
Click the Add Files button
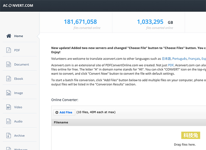64,112
